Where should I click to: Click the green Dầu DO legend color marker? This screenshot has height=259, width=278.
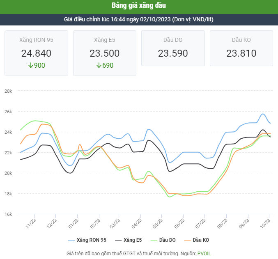point(153,240)
